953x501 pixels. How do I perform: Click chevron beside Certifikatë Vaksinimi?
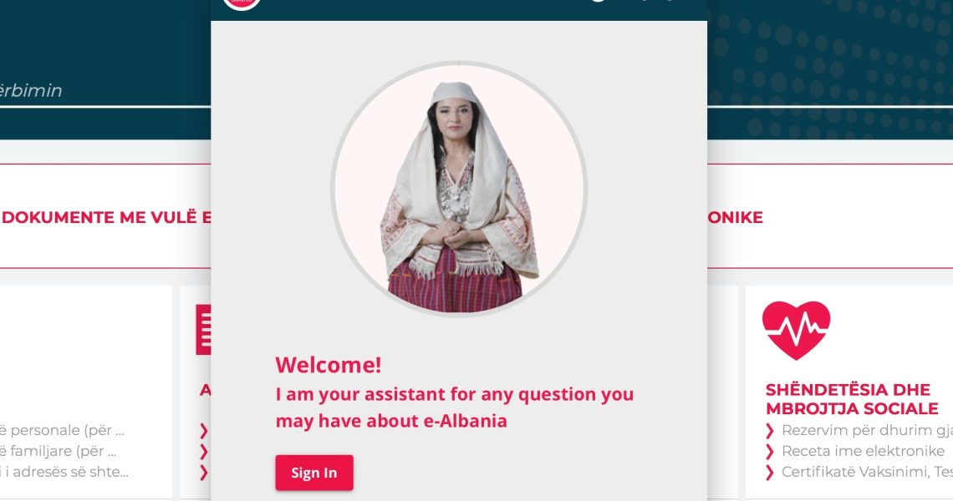(769, 472)
